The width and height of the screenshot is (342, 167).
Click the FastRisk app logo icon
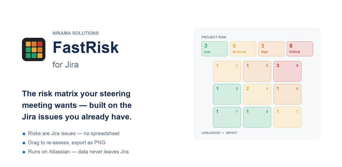[x=34, y=49]
